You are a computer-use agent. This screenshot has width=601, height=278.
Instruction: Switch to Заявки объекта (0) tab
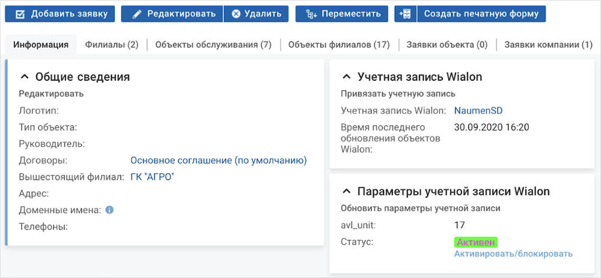pyautogui.click(x=447, y=45)
